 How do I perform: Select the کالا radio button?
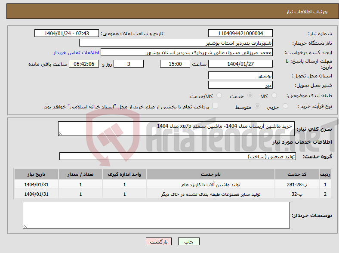(x=274, y=96)
